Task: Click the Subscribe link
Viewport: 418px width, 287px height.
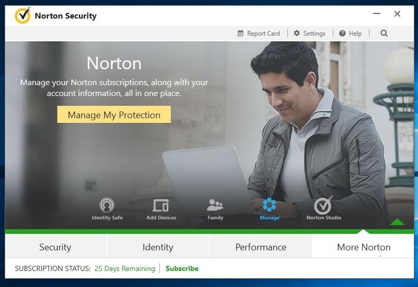Action: point(182,268)
